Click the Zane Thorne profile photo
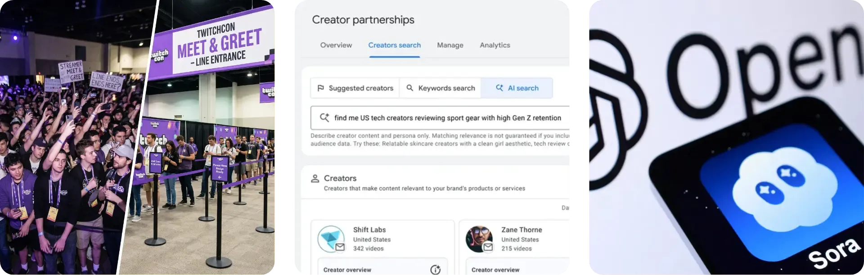The image size is (864, 275). 478,238
